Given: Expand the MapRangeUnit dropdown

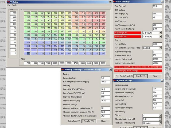Looking at the screenshot, I should [x=160, y=33].
